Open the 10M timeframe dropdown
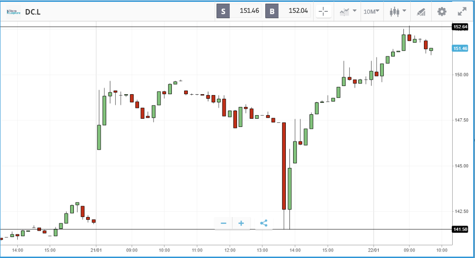The width and height of the screenshot is (475, 258). [x=372, y=12]
